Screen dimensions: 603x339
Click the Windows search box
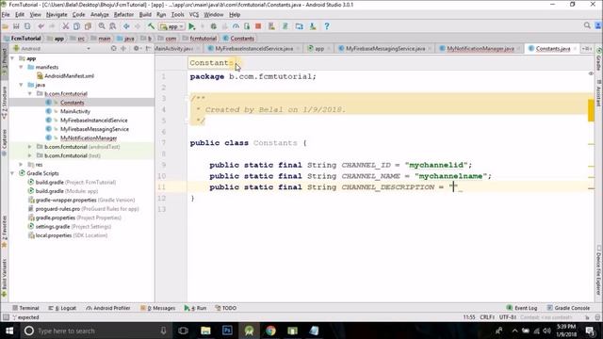96,331
